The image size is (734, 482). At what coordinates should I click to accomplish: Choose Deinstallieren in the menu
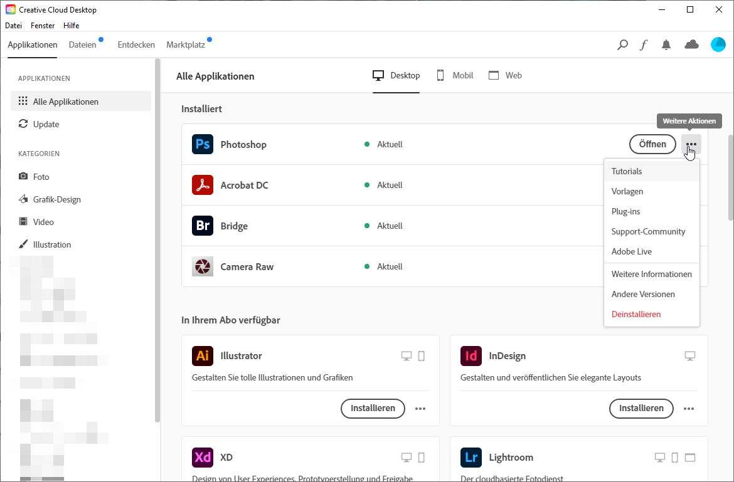636,314
